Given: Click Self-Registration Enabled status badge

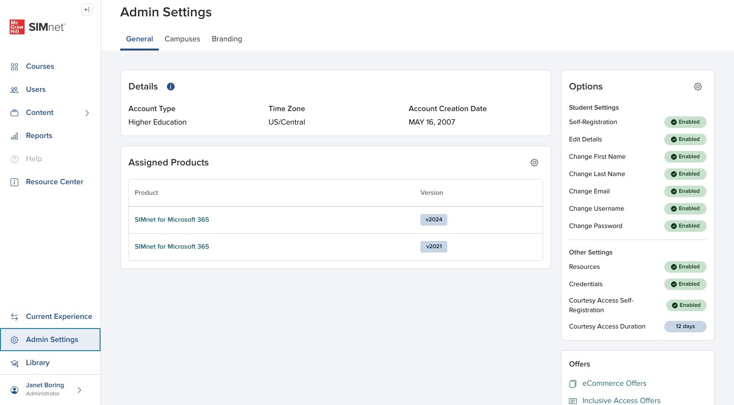Looking at the screenshot, I should tap(685, 122).
